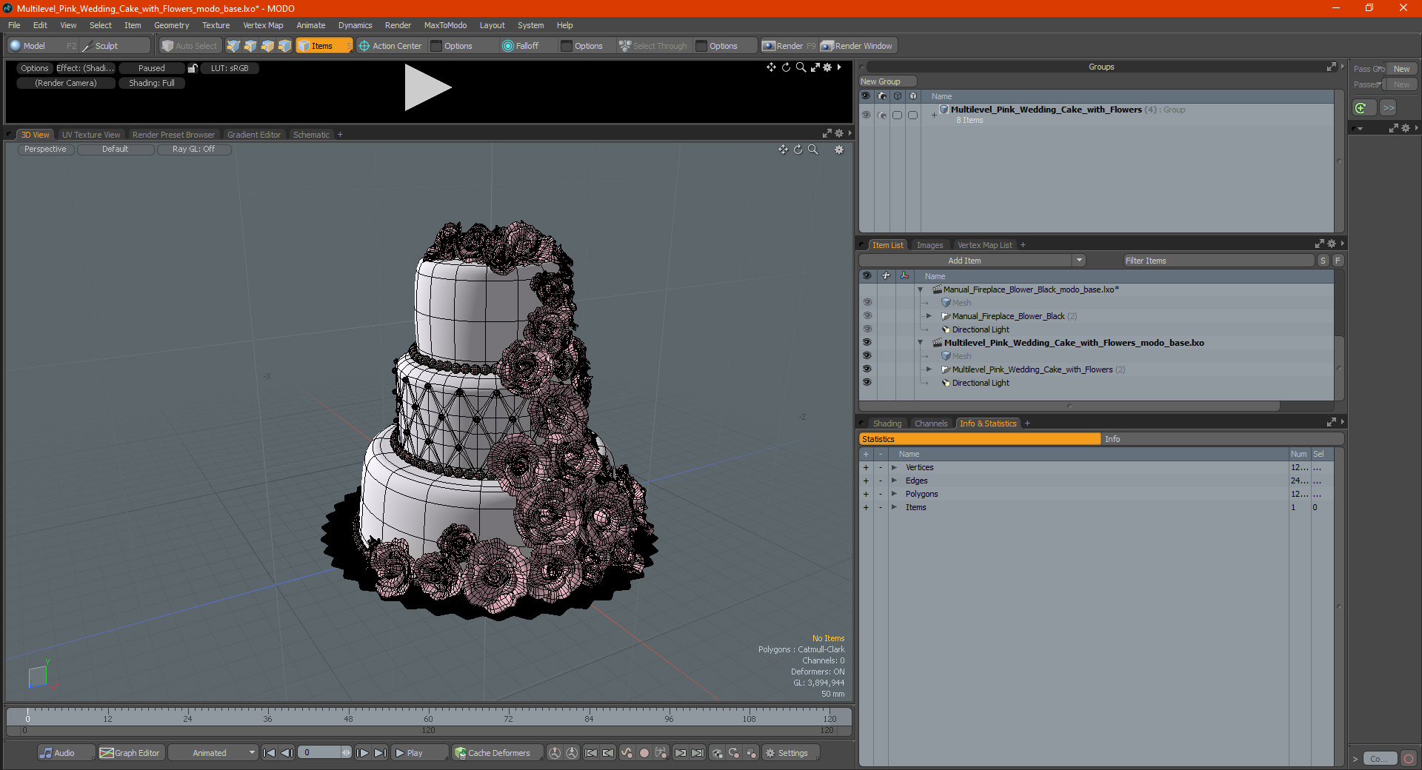Click New Group button

click(x=887, y=81)
